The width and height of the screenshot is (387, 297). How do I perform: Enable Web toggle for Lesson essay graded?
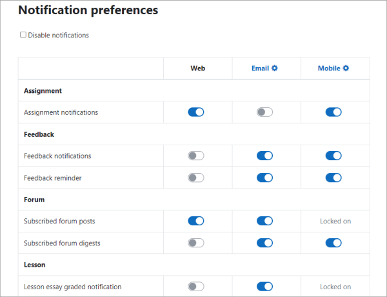[x=196, y=287]
